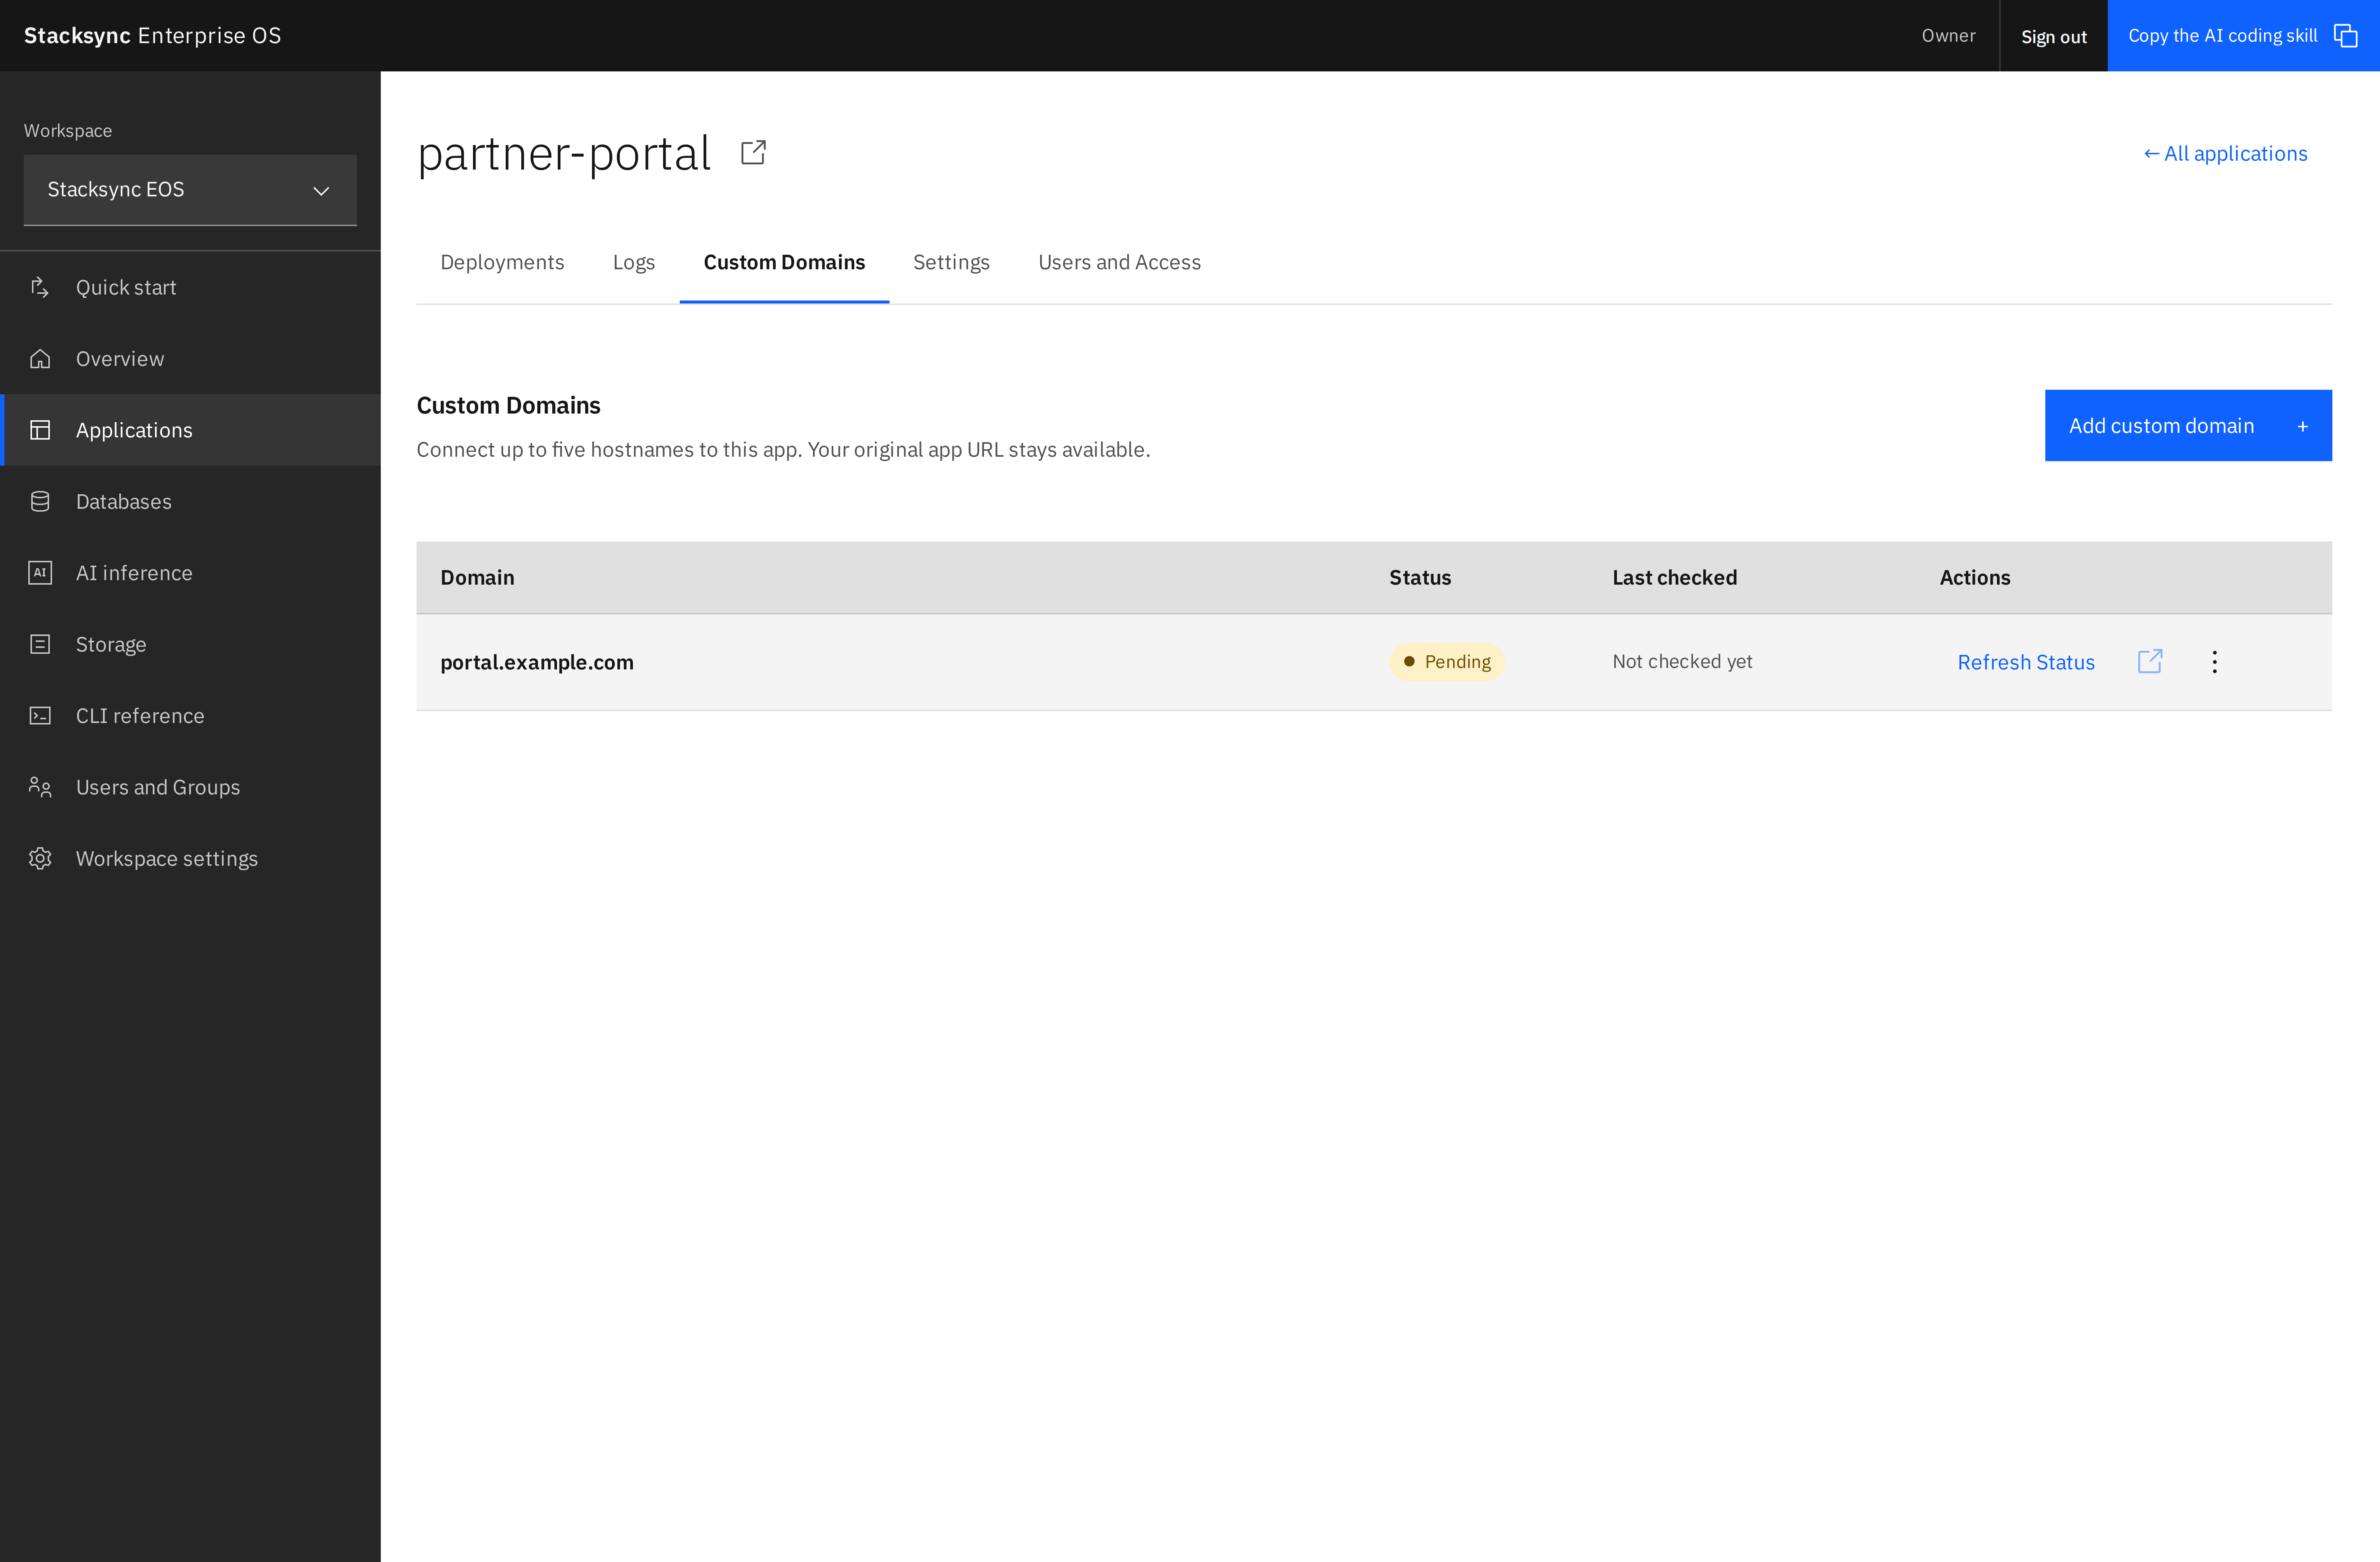Open the Storage sidebar label
2380x1562 pixels.
pos(111,644)
